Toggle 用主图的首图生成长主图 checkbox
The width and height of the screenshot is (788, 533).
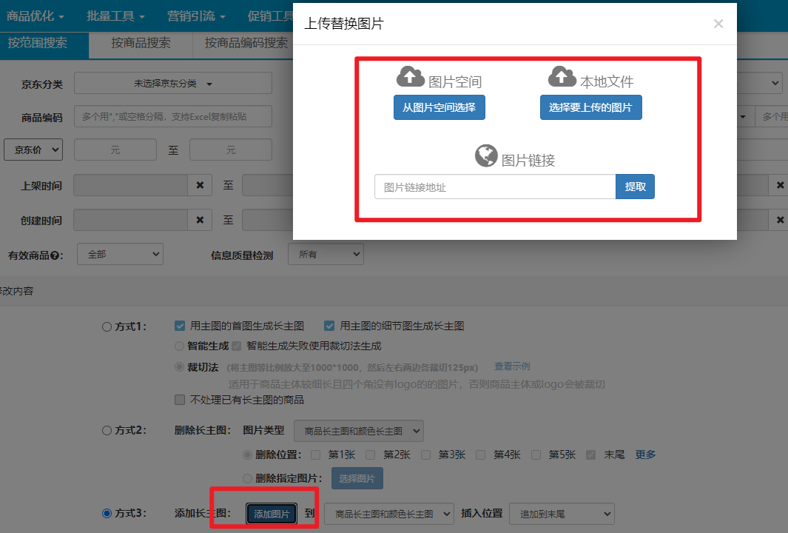179,326
